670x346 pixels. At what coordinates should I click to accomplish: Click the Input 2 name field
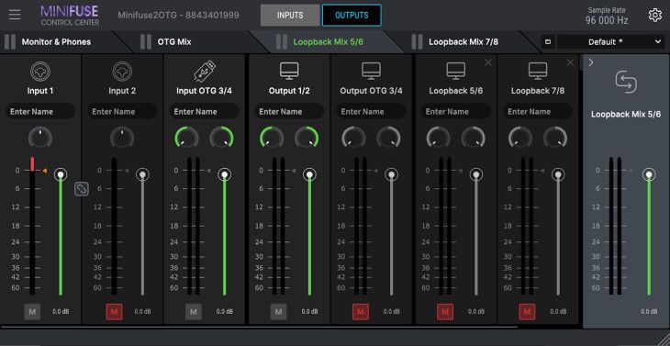pyautogui.click(x=122, y=111)
